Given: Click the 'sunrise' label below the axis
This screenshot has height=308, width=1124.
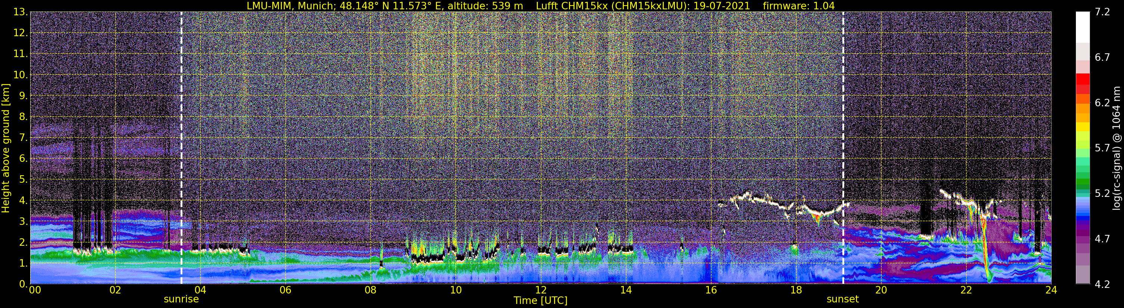Looking at the screenshot, I should [181, 299].
